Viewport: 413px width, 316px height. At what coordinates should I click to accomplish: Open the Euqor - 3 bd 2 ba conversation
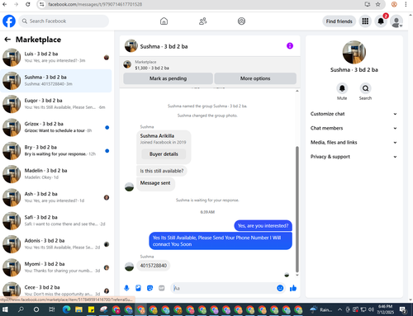click(56, 104)
